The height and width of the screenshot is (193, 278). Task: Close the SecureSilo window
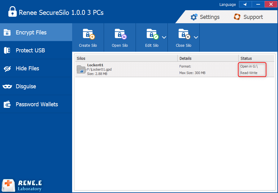click(271, 4)
